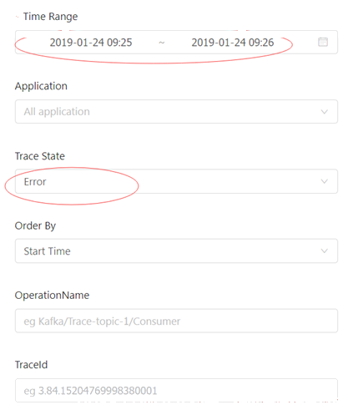The width and height of the screenshot is (348, 410).
Task: Click the Application label
Action: click(x=41, y=86)
